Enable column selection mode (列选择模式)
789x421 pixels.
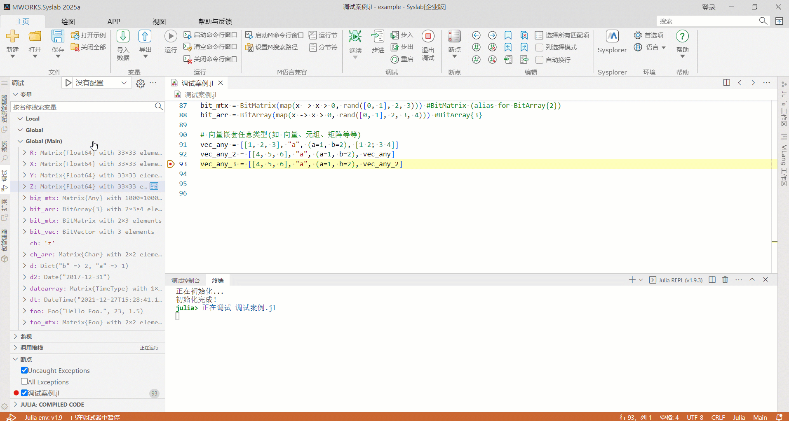point(539,47)
